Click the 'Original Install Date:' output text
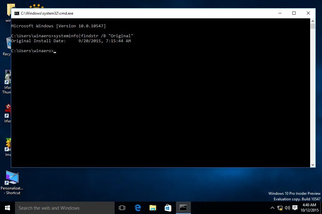 coord(38,41)
